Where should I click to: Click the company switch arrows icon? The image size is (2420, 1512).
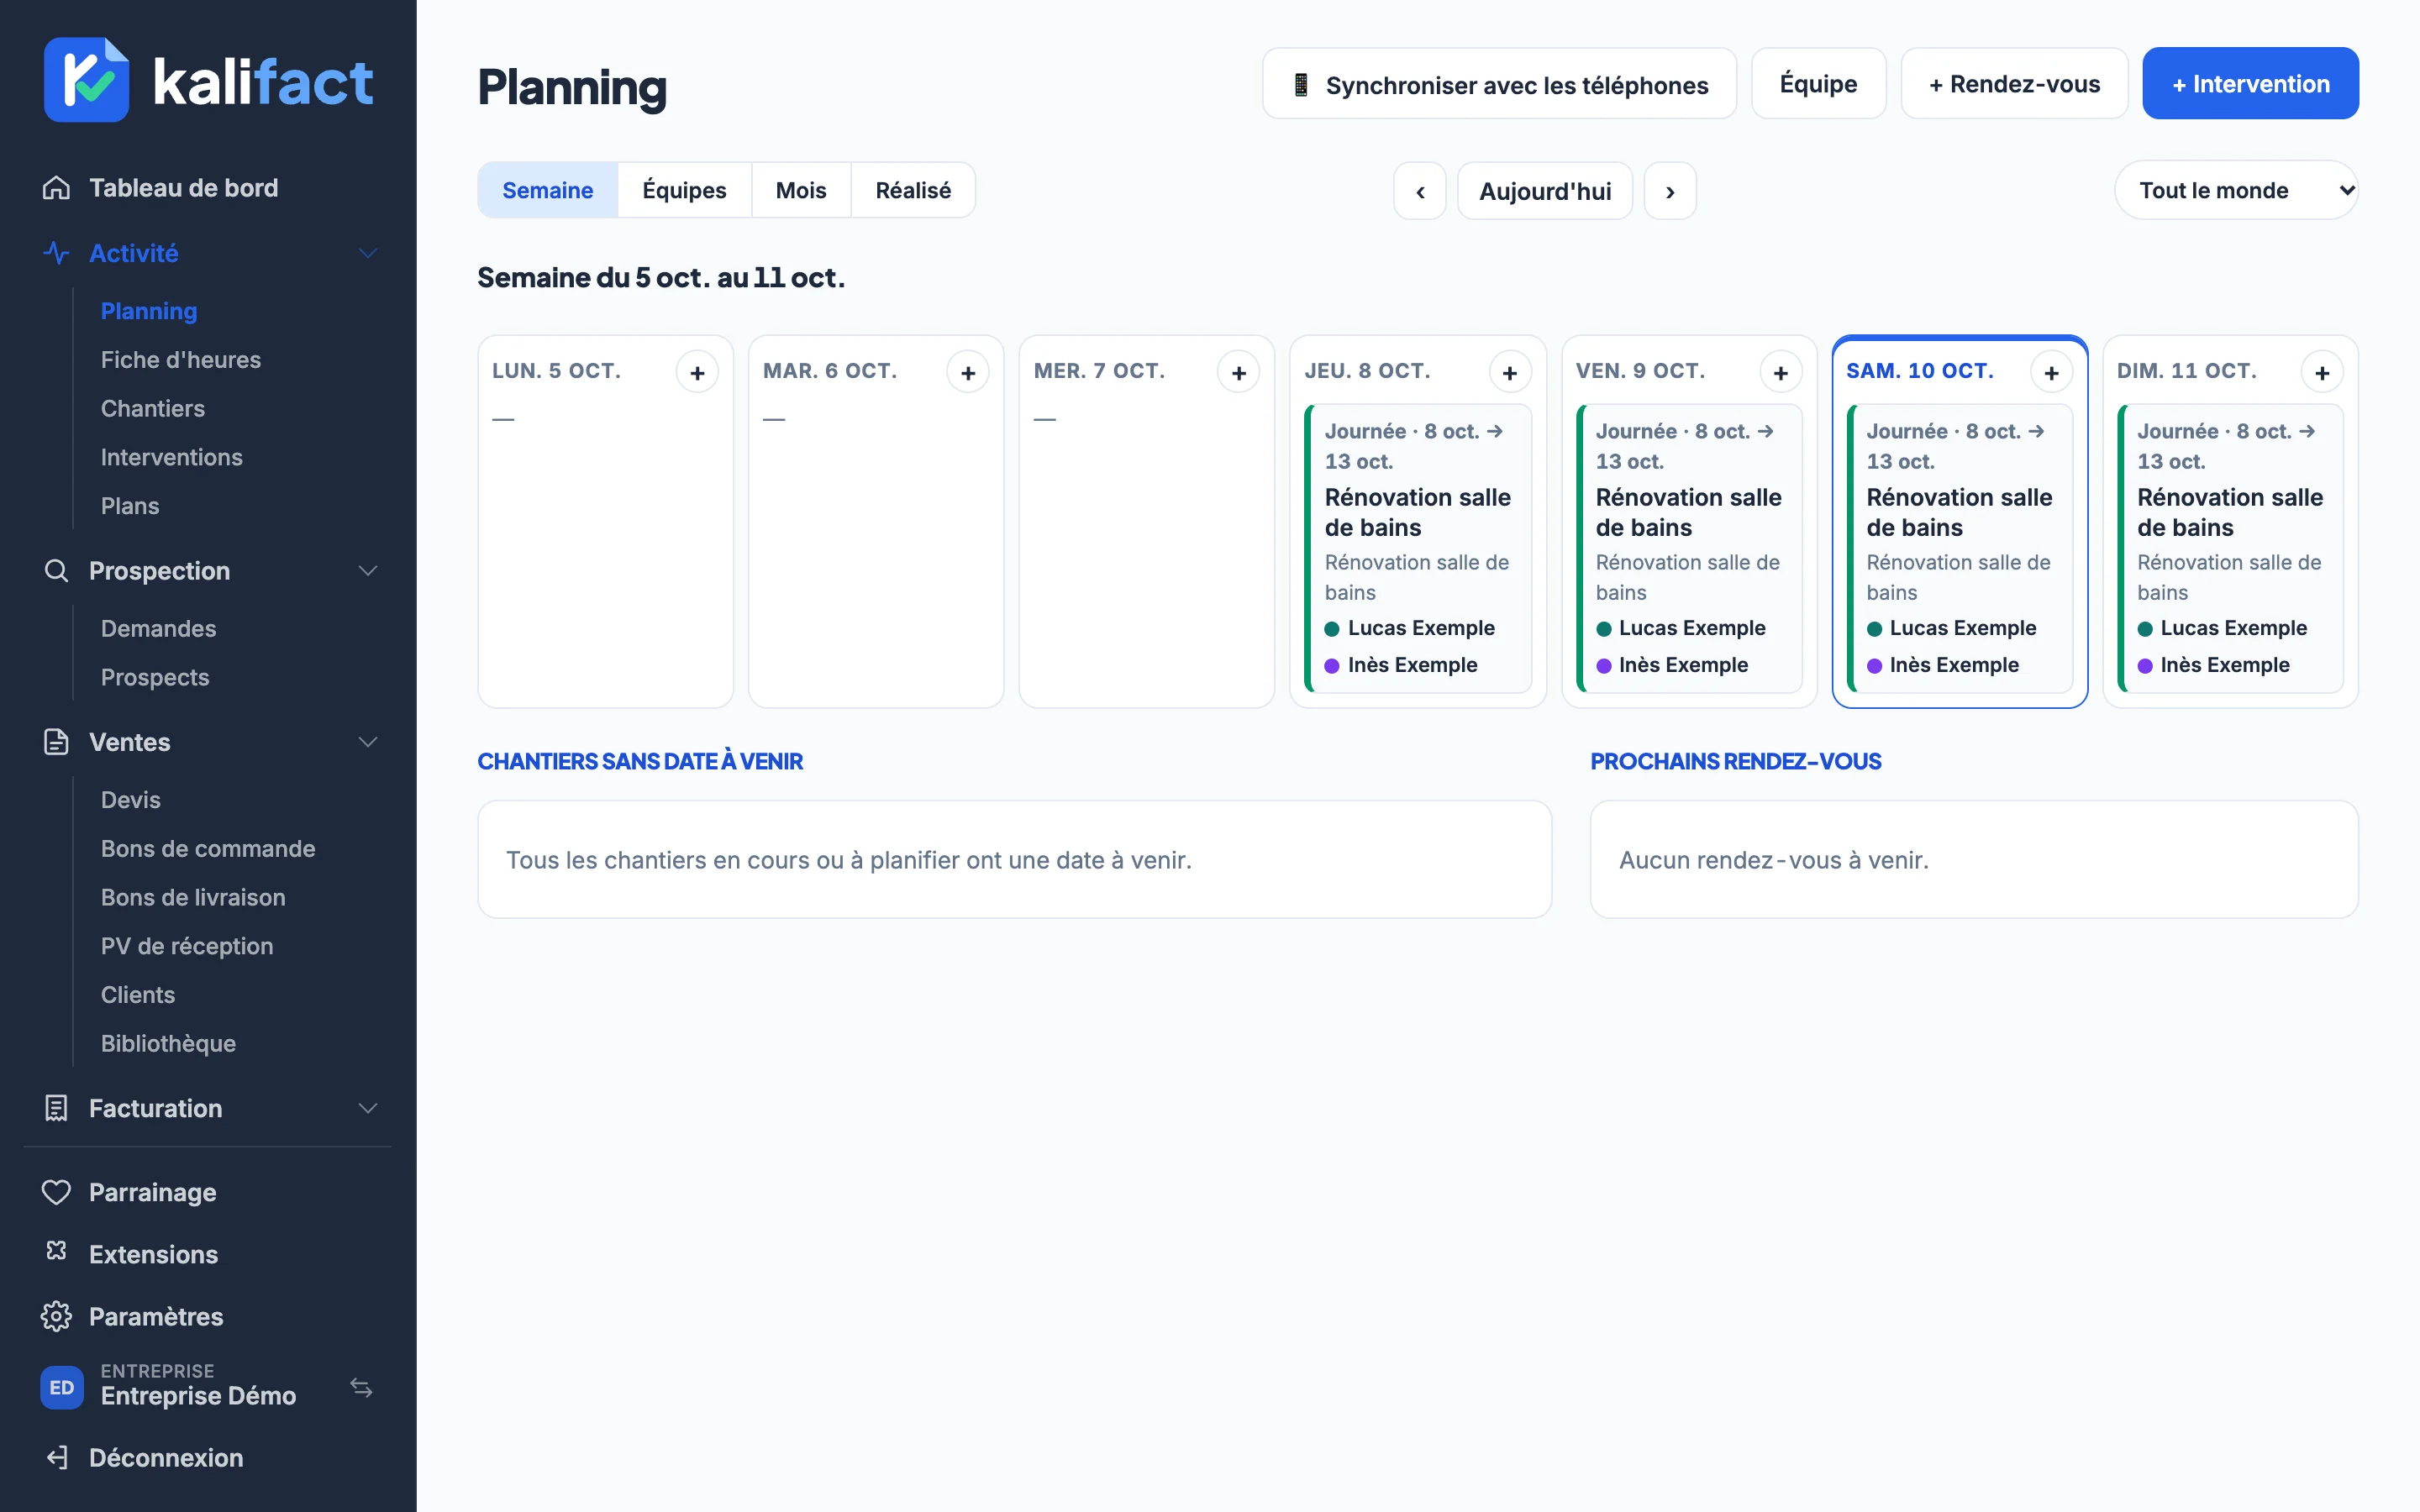point(361,1388)
